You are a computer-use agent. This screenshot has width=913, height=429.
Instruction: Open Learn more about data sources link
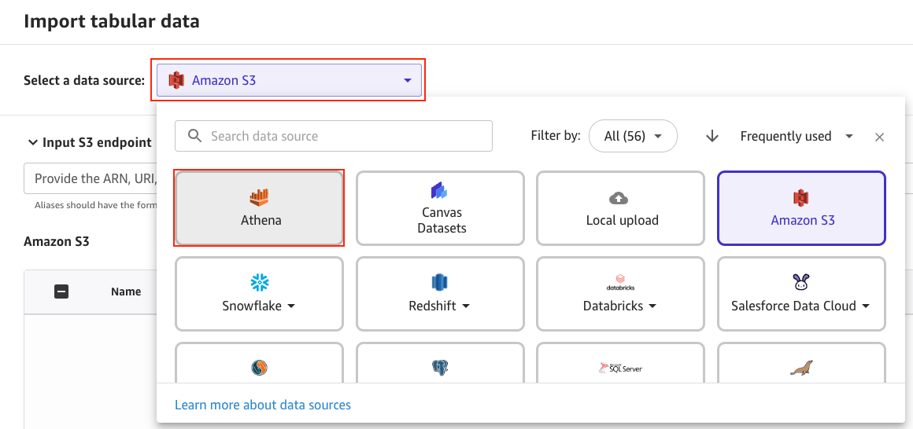pyautogui.click(x=263, y=405)
